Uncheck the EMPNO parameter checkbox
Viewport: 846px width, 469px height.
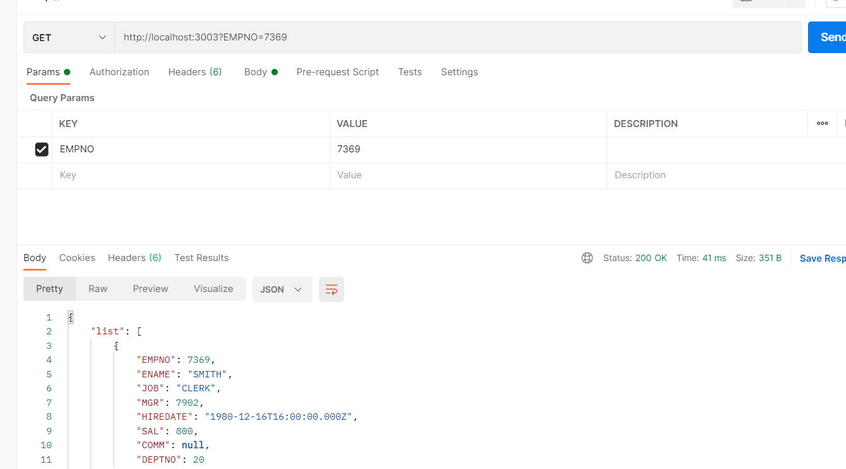42,150
